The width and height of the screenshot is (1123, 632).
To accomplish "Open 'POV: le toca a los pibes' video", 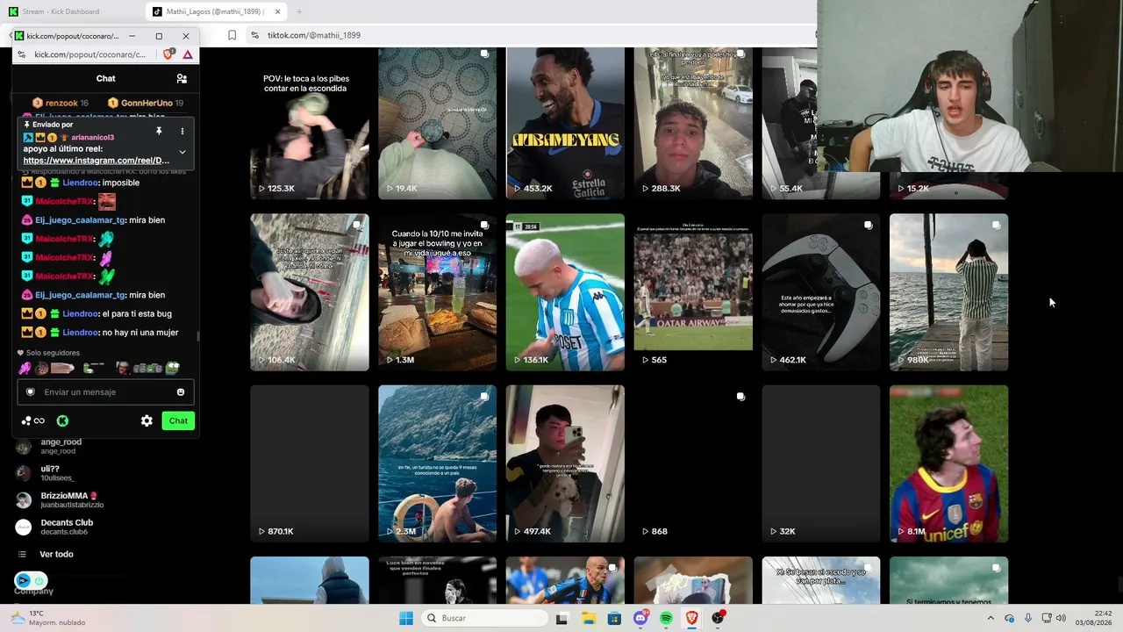I will pyautogui.click(x=310, y=124).
